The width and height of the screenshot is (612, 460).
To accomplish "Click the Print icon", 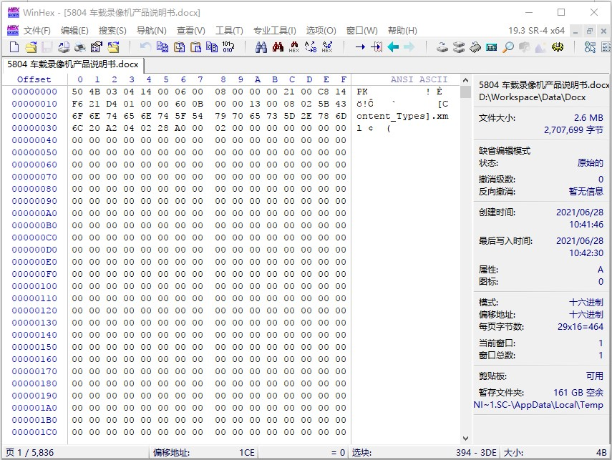I will click(80, 47).
